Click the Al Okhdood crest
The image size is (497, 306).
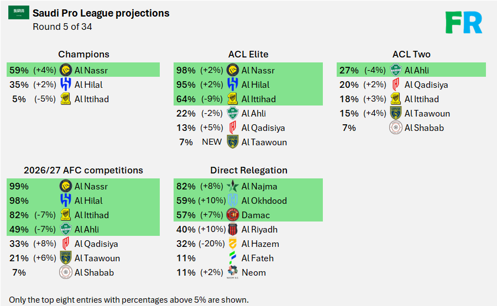coord(233,201)
